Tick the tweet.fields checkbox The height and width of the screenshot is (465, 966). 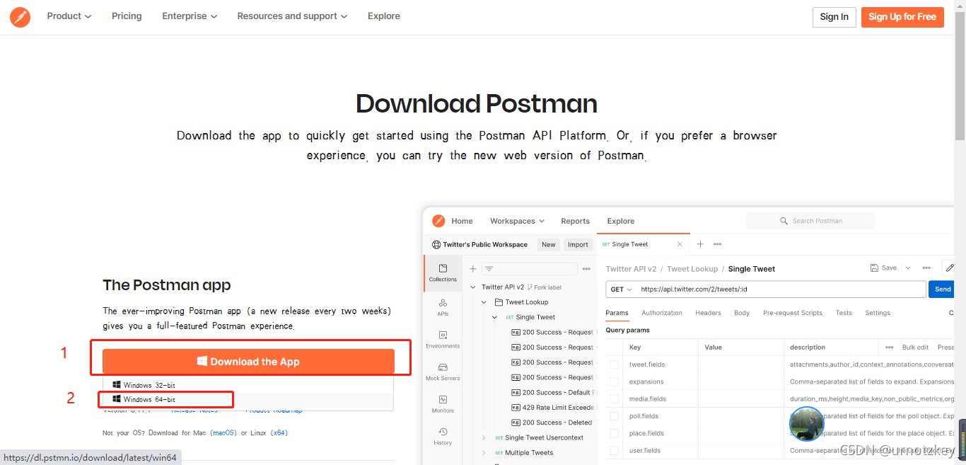615,364
